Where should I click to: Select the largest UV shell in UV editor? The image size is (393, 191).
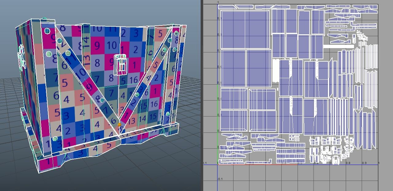pyautogui.click(x=245, y=29)
